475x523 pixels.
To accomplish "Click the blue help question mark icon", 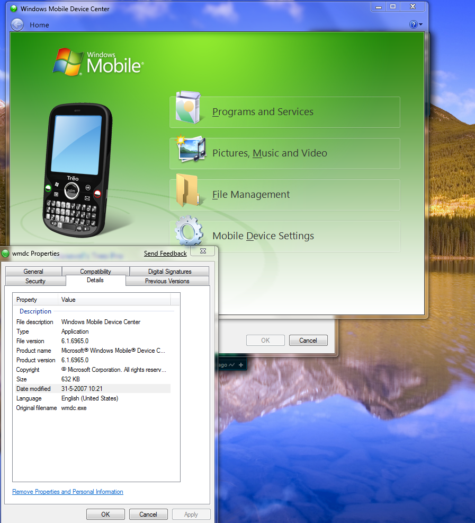I will 414,24.
